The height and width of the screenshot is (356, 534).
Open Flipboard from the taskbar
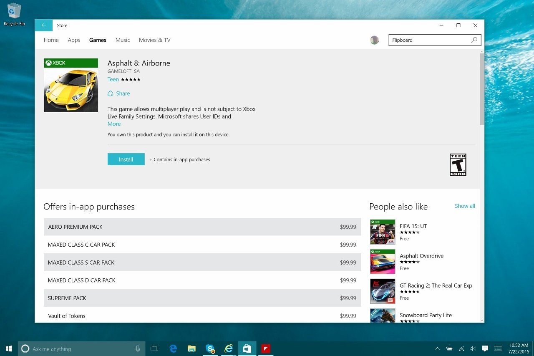265,348
